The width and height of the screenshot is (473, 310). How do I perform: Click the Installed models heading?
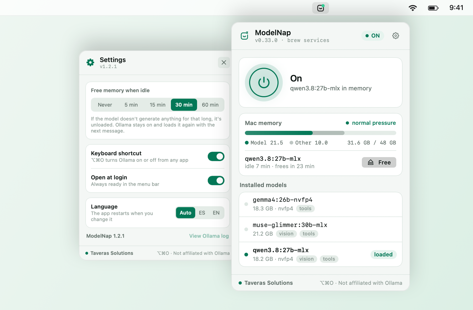(263, 185)
